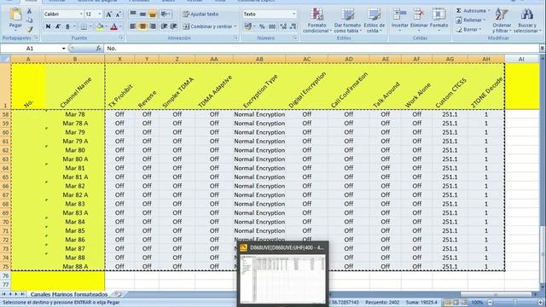Image resolution: width=546 pixels, height=307 pixels.
Task: Click the Cut scissors icon
Action: [x=30, y=11]
